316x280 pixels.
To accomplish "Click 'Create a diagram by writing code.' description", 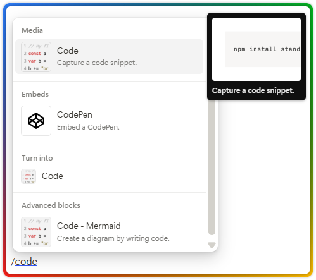I will [x=113, y=238].
